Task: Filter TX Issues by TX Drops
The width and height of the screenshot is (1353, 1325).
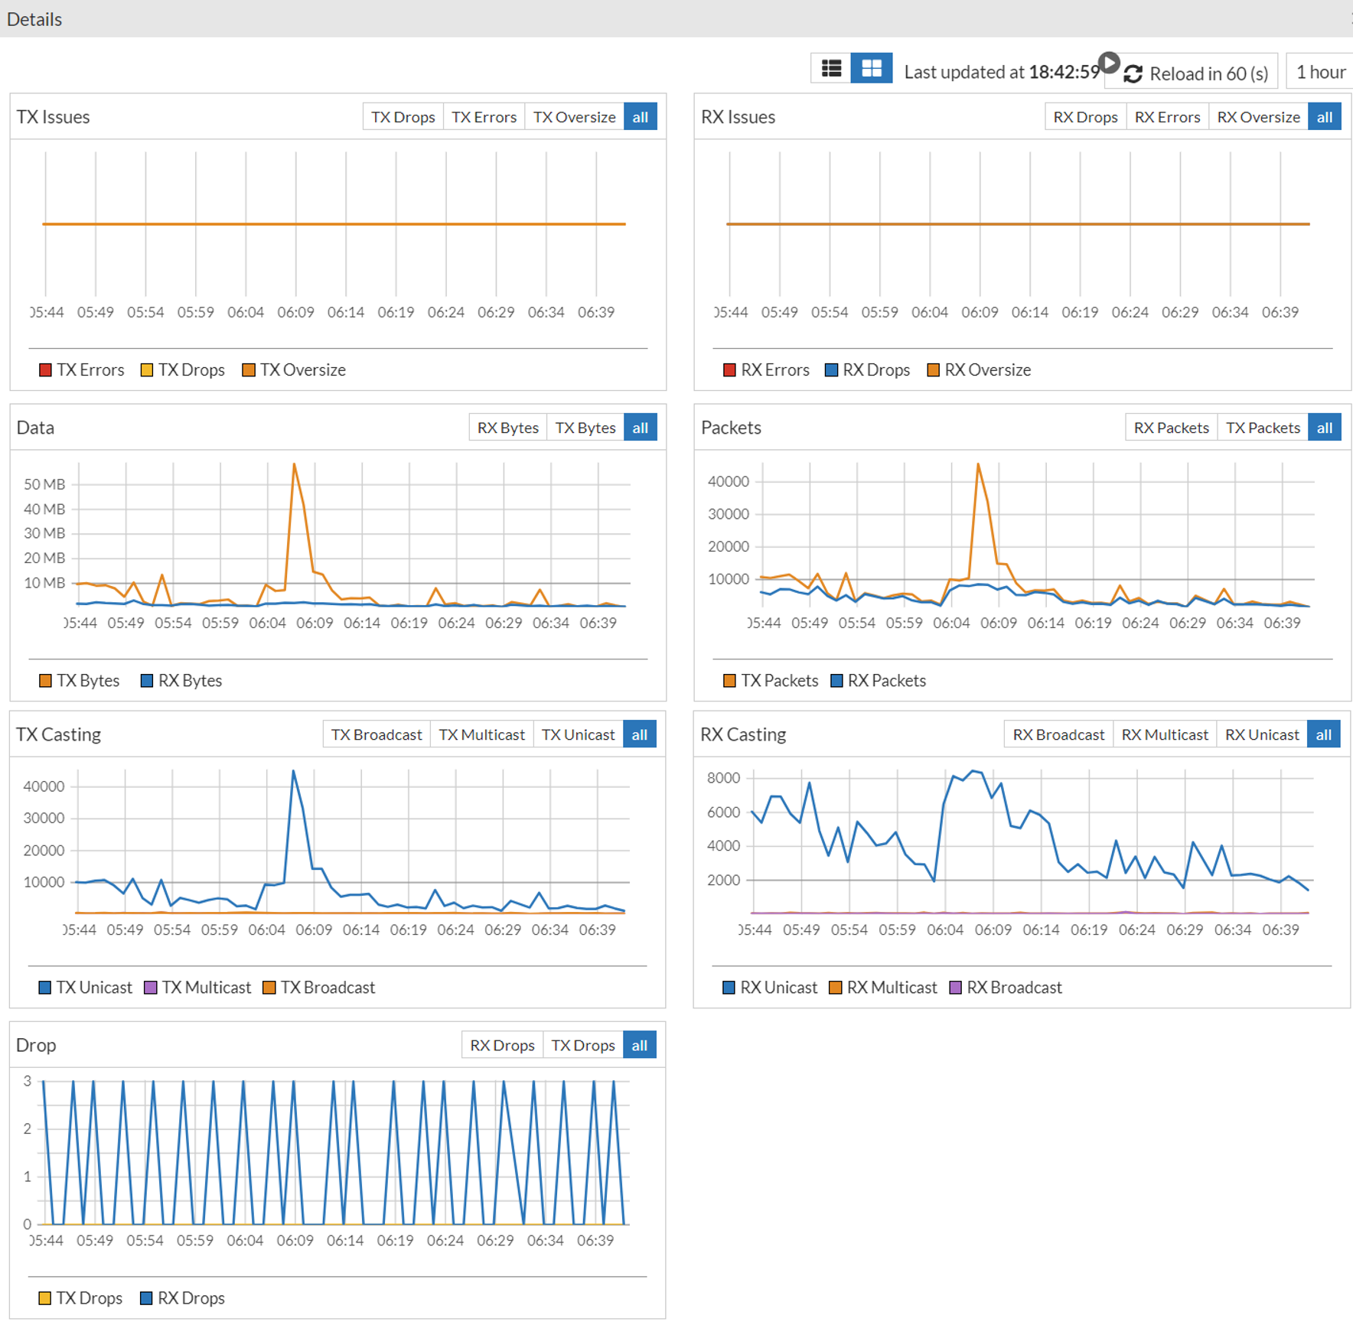Action: click(x=403, y=117)
